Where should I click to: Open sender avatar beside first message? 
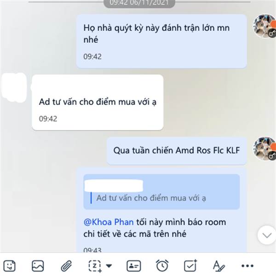point(264,26)
